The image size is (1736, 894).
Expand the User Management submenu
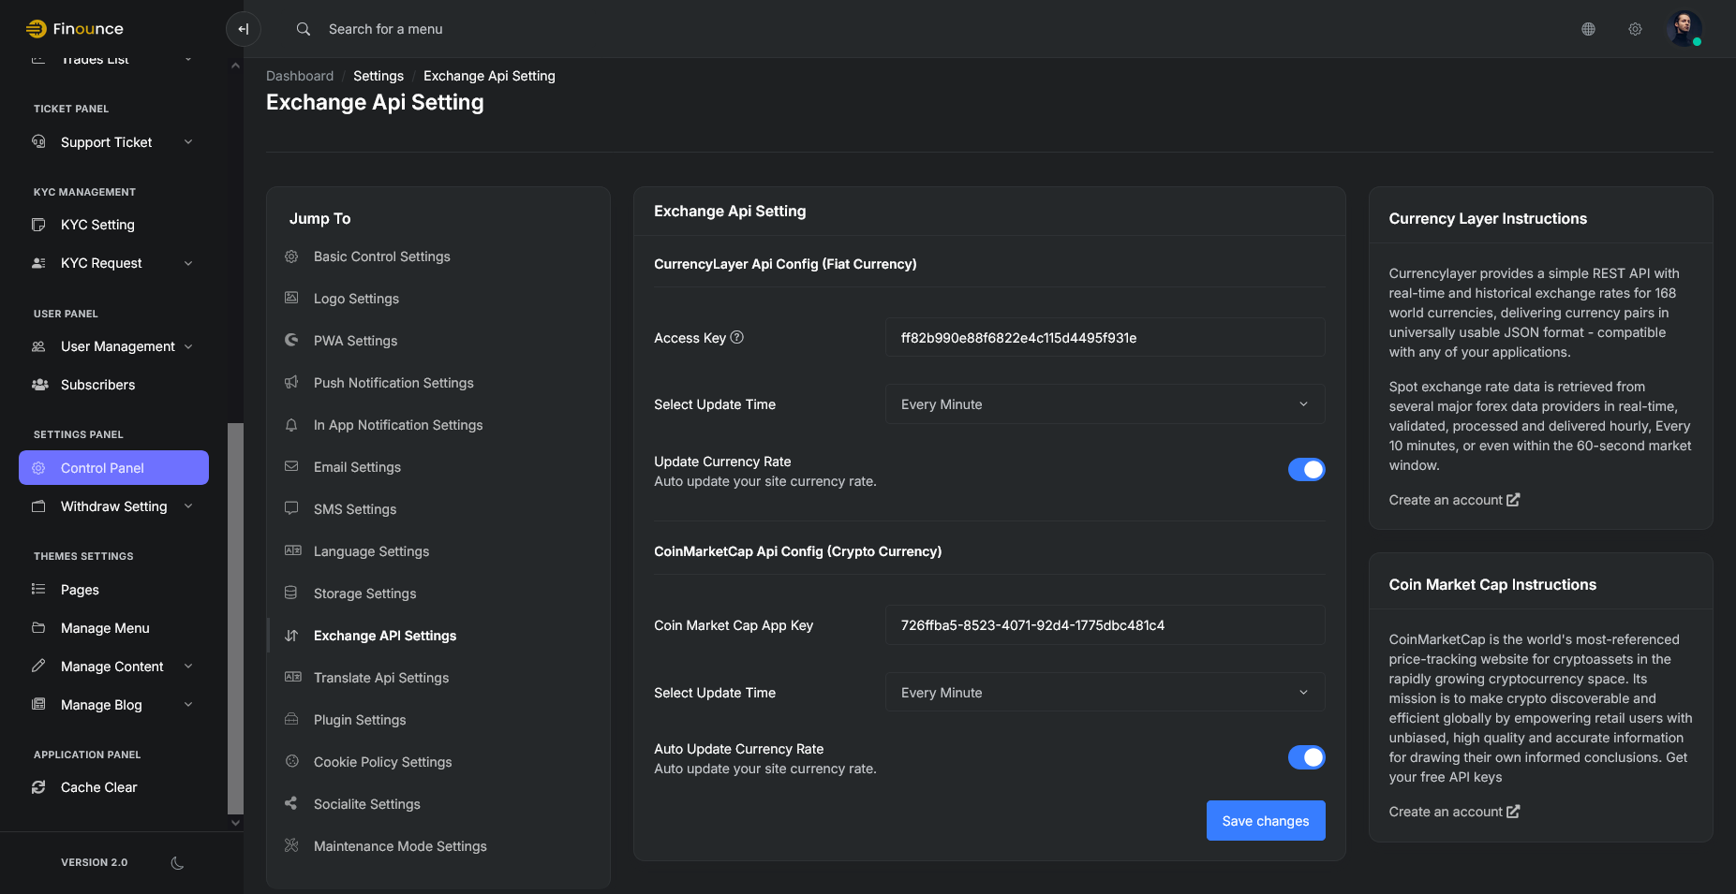point(188,346)
